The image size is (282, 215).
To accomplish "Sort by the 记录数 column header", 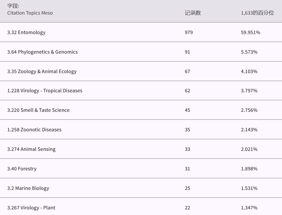I will click(193, 13).
